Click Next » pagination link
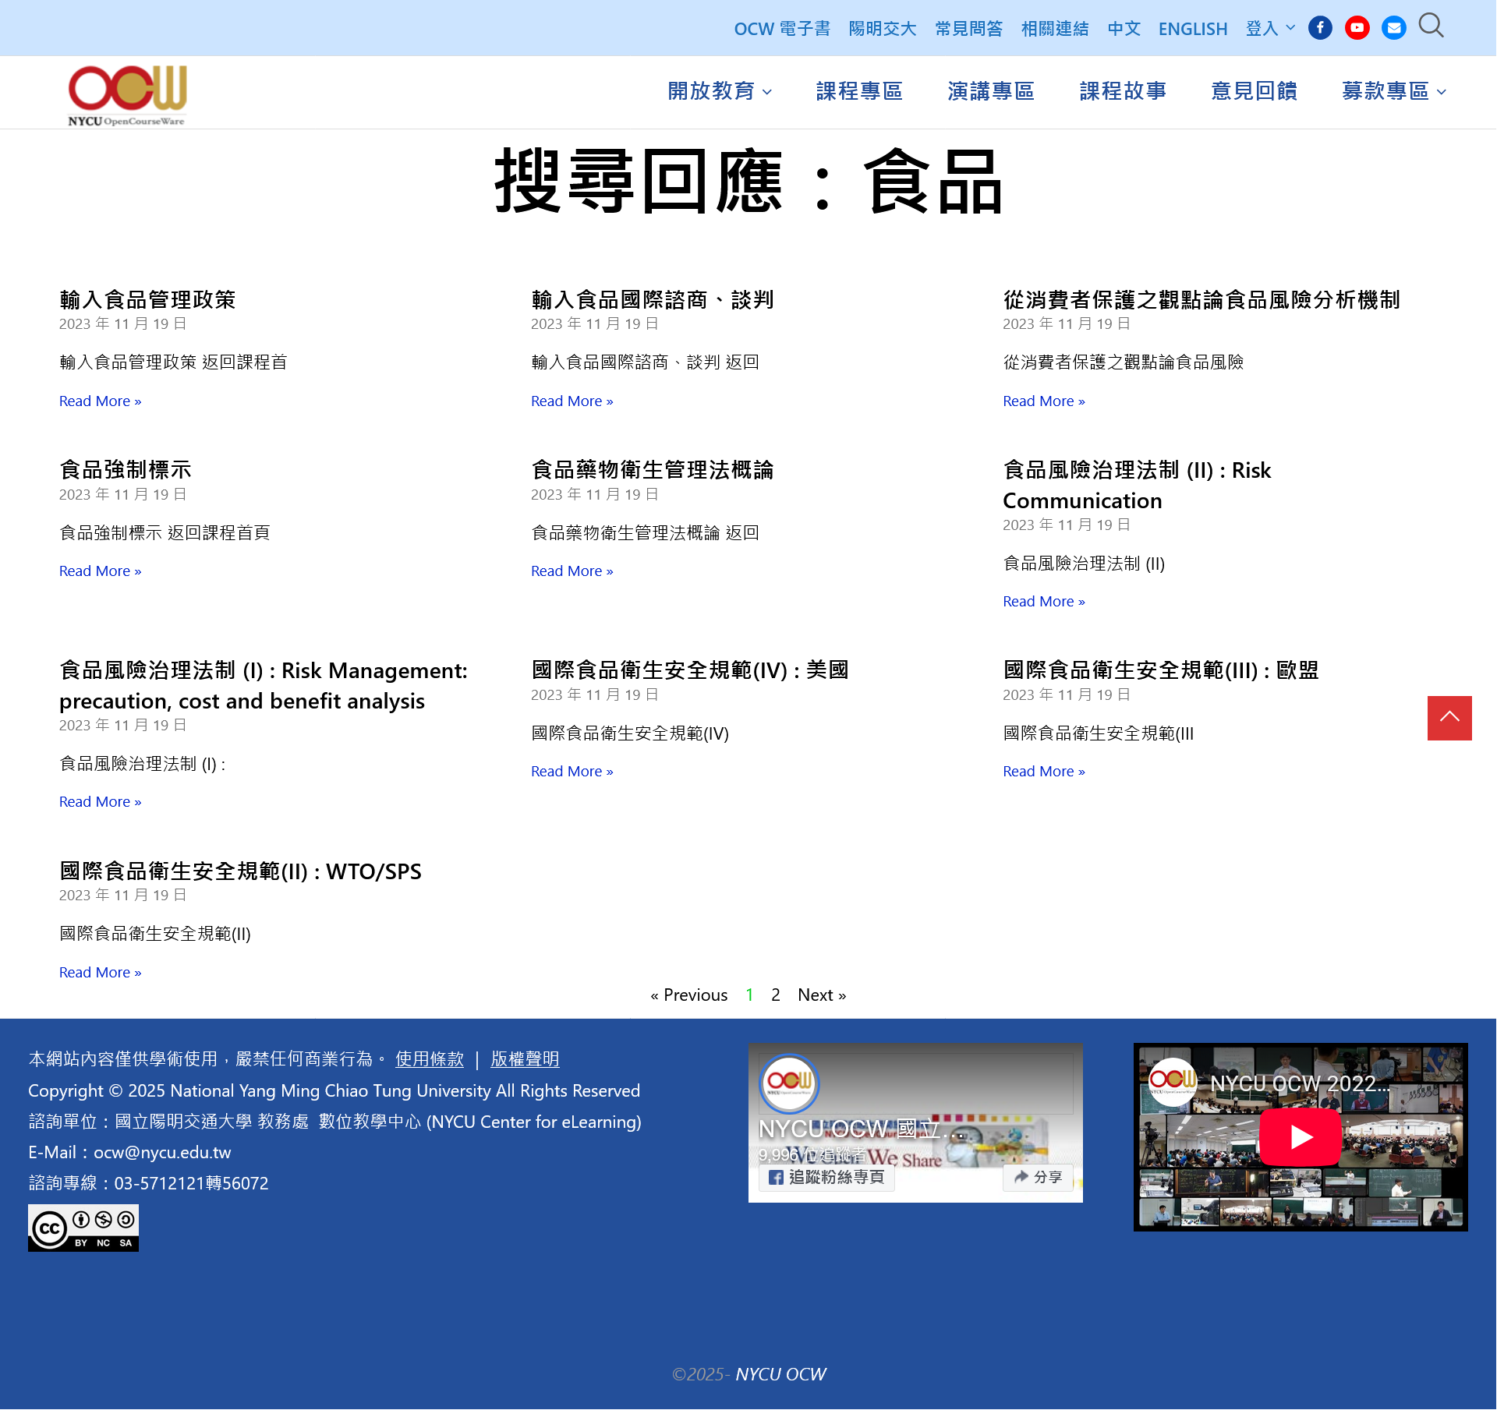Viewport: 1497px width, 1410px height. coord(821,995)
